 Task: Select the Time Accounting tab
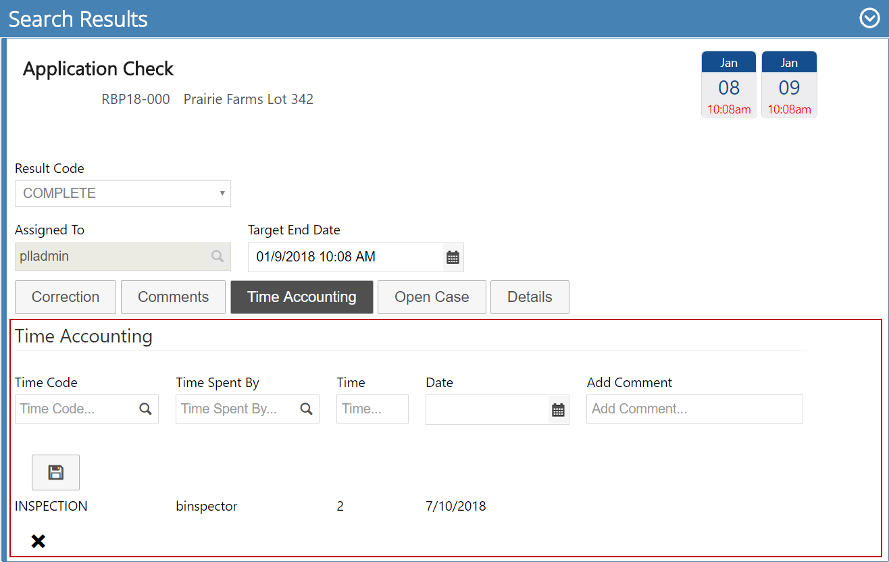coord(301,297)
